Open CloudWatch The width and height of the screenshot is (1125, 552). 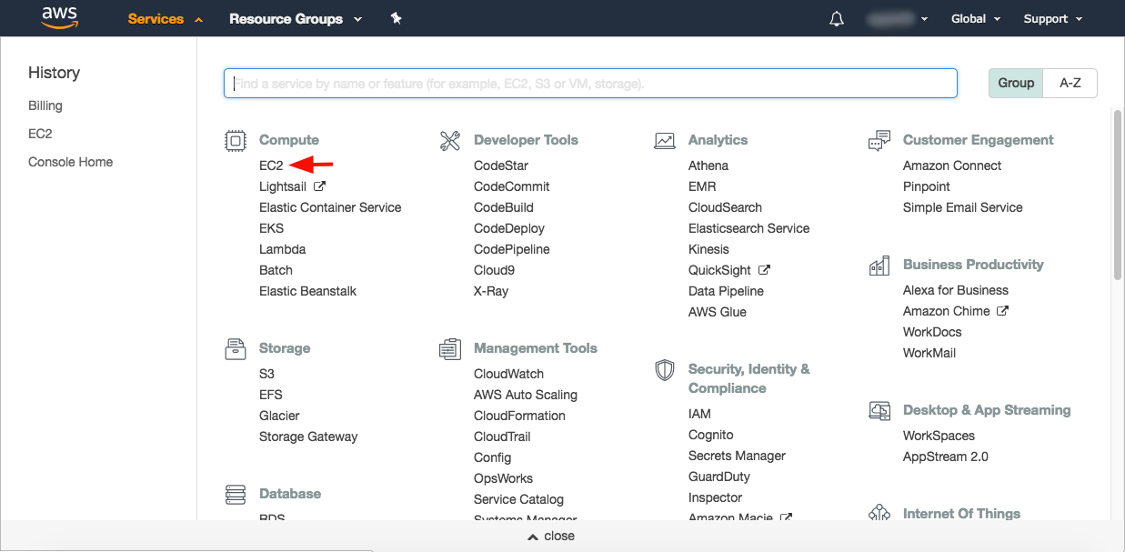508,374
